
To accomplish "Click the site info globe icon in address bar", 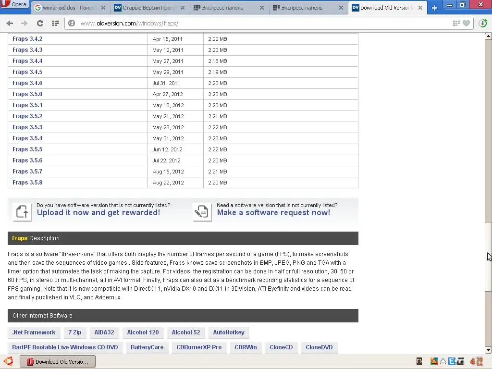I will [72, 23].
